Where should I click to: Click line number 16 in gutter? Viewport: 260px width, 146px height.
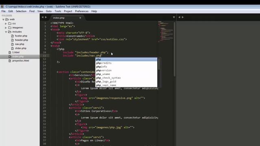tap(44, 72)
